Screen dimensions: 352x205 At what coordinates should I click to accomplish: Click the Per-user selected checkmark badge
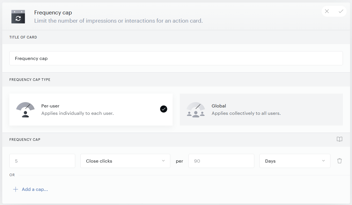click(x=164, y=109)
